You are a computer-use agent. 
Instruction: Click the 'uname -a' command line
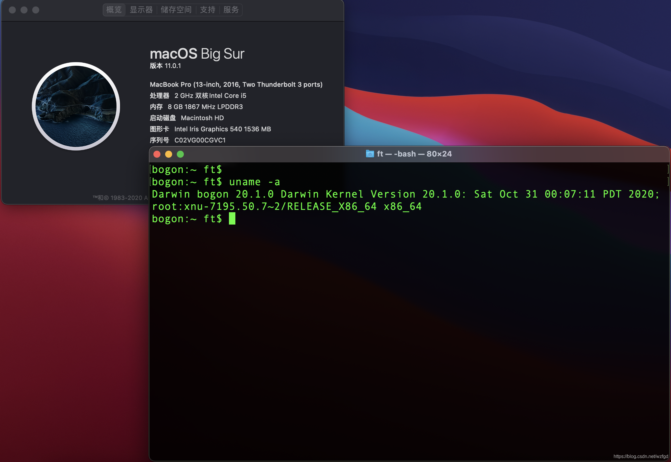pyautogui.click(x=216, y=182)
